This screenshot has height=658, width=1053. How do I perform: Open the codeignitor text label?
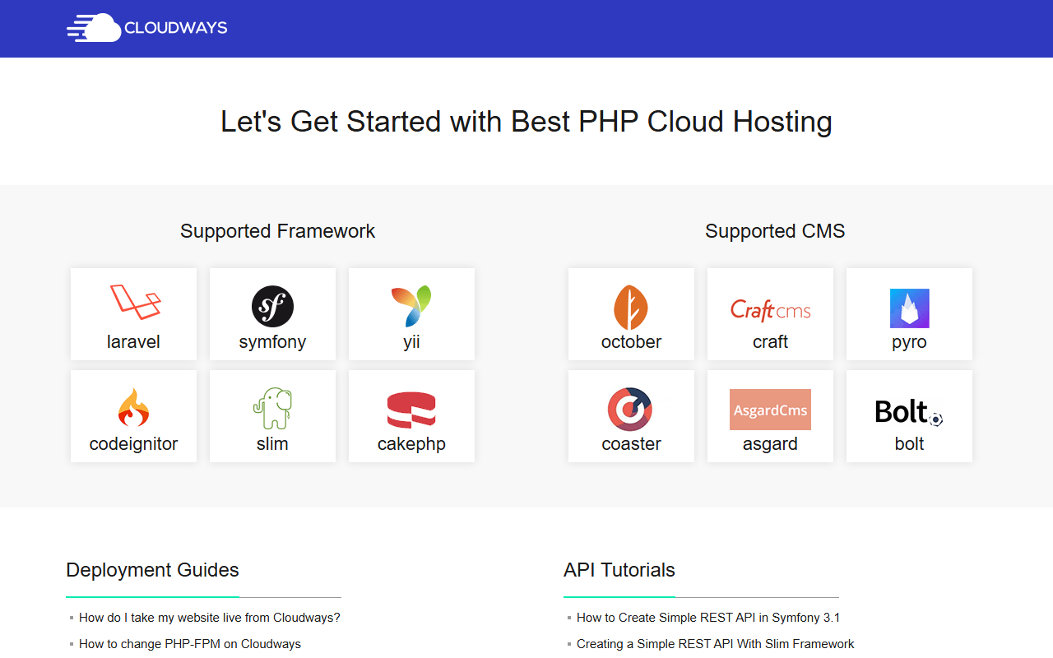[x=133, y=444]
